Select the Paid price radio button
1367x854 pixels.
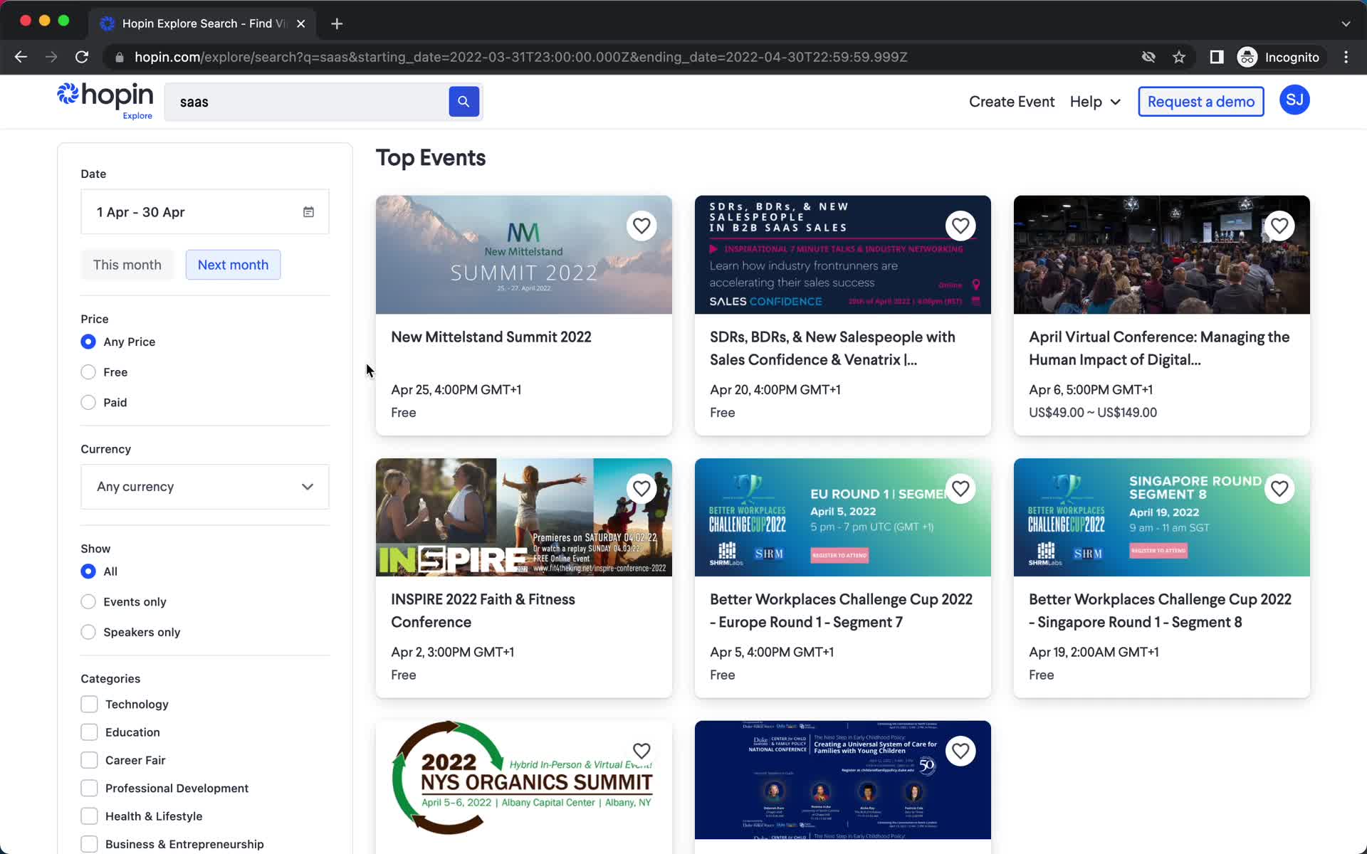(x=88, y=403)
